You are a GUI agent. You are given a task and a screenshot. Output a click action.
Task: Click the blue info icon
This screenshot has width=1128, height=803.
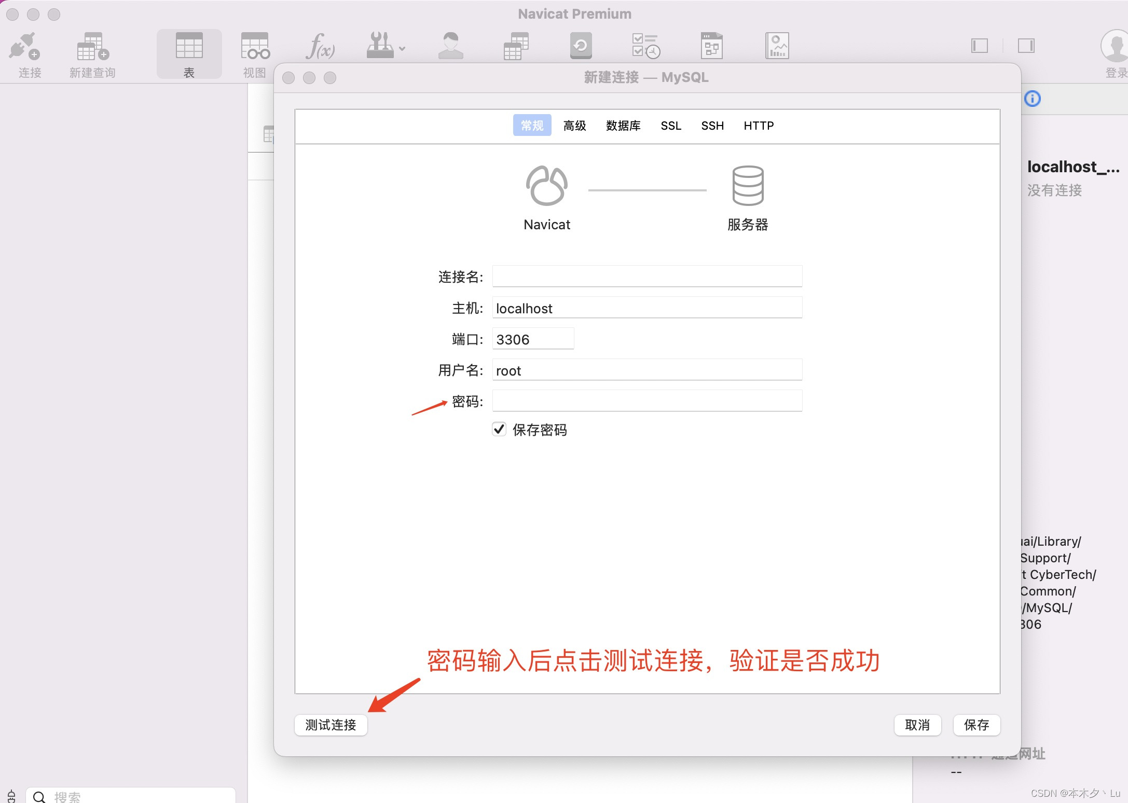[x=1032, y=99]
